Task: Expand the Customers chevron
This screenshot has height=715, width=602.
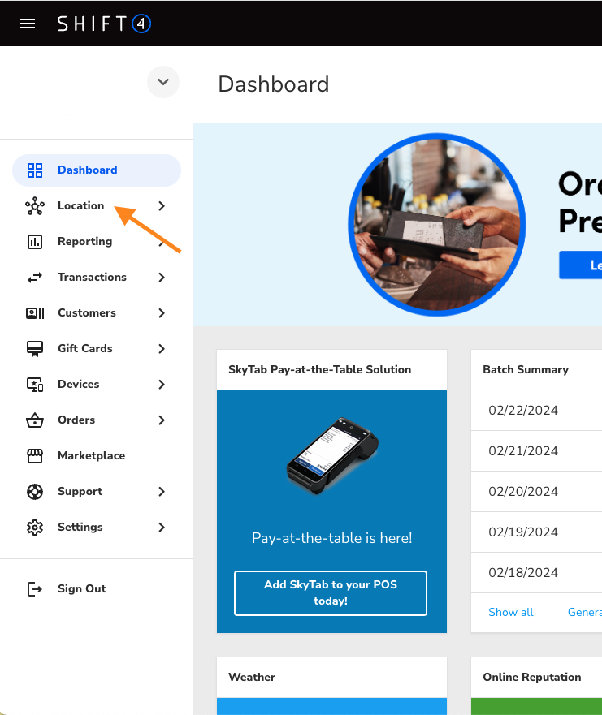Action: click(x=162, y=312)
